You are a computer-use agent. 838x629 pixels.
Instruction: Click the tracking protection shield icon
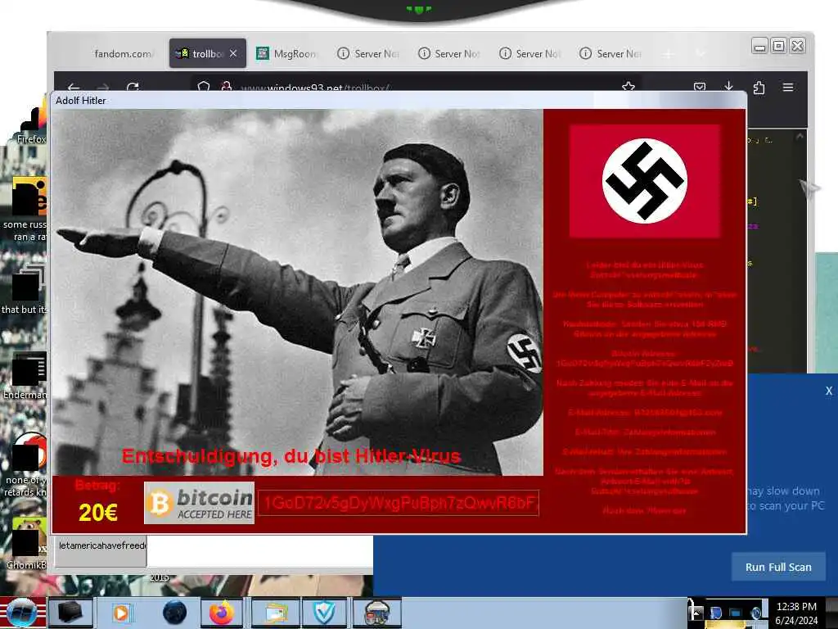point(204,87)
